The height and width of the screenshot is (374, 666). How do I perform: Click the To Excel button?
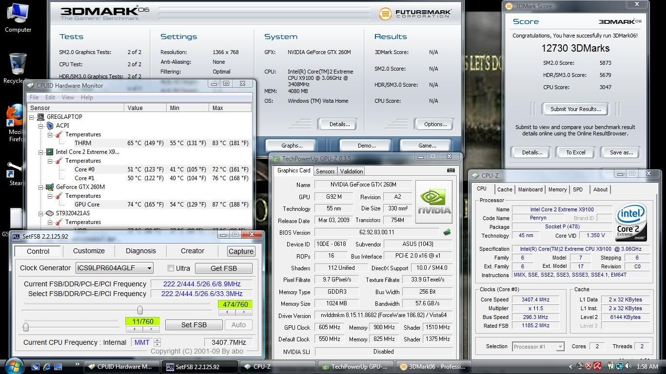pyautogui.click(x=575, y=152)
